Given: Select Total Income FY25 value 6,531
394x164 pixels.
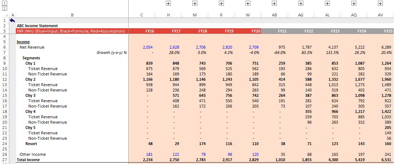Looking at the screenshot, I should click(386, 160).
